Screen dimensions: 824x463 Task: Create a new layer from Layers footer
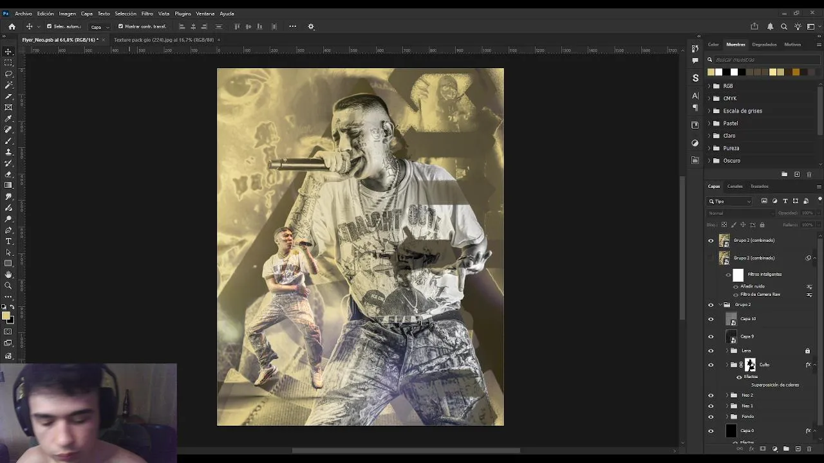coord(798,449)
